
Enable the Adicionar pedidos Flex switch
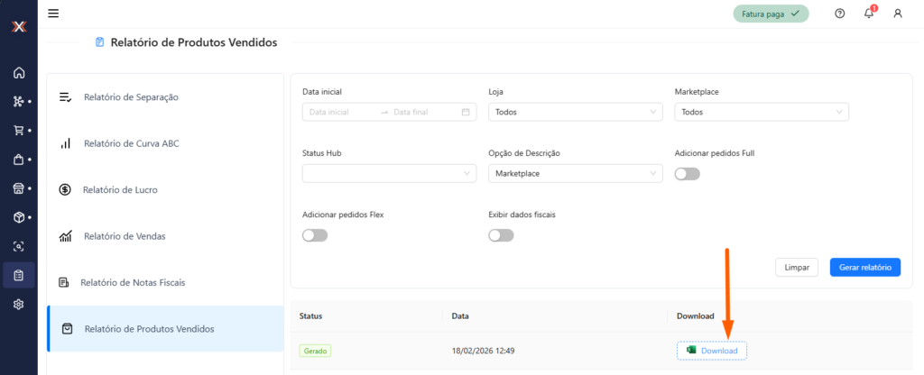(315, 235)
